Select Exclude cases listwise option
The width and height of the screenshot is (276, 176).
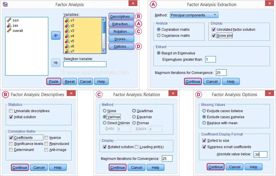click(204, 111)
